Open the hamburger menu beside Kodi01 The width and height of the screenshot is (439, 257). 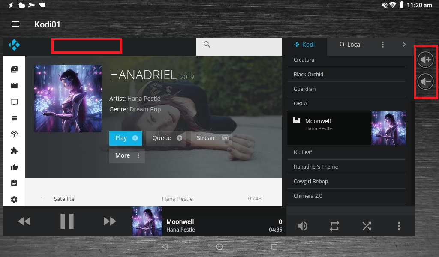point(15,24)
